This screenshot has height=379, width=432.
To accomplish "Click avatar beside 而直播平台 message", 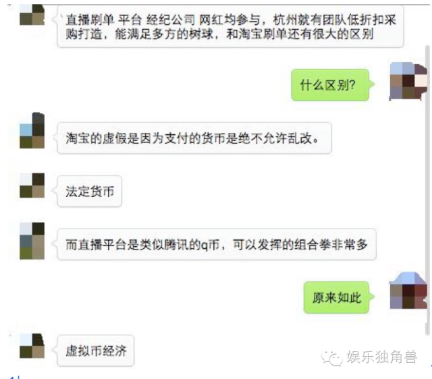I will pyautogui.click(x=32, y=241).
